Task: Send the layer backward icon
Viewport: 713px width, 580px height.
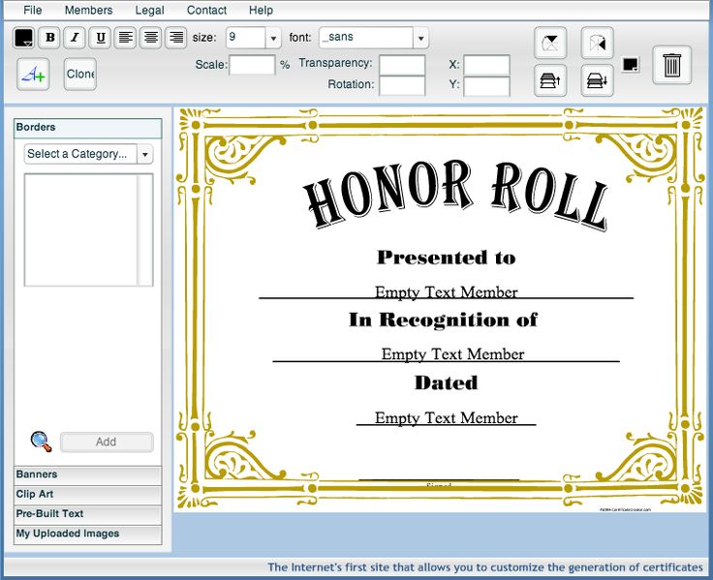Action: click(598, 81)
